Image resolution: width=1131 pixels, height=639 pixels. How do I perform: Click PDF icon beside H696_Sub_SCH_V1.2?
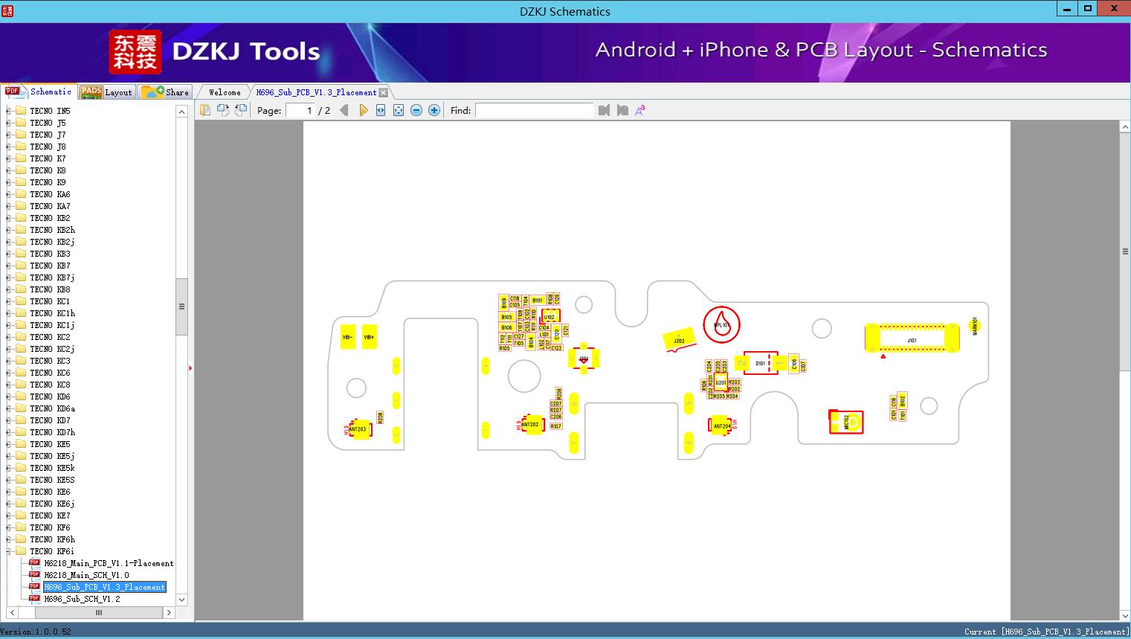(x=34, y=598)
